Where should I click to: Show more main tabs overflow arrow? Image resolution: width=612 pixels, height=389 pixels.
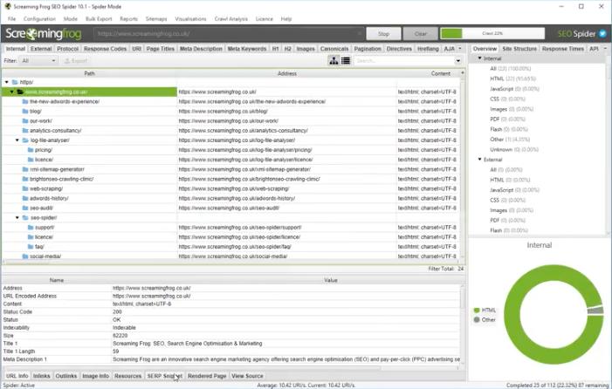pyautogui.click(x=460, y=49)
